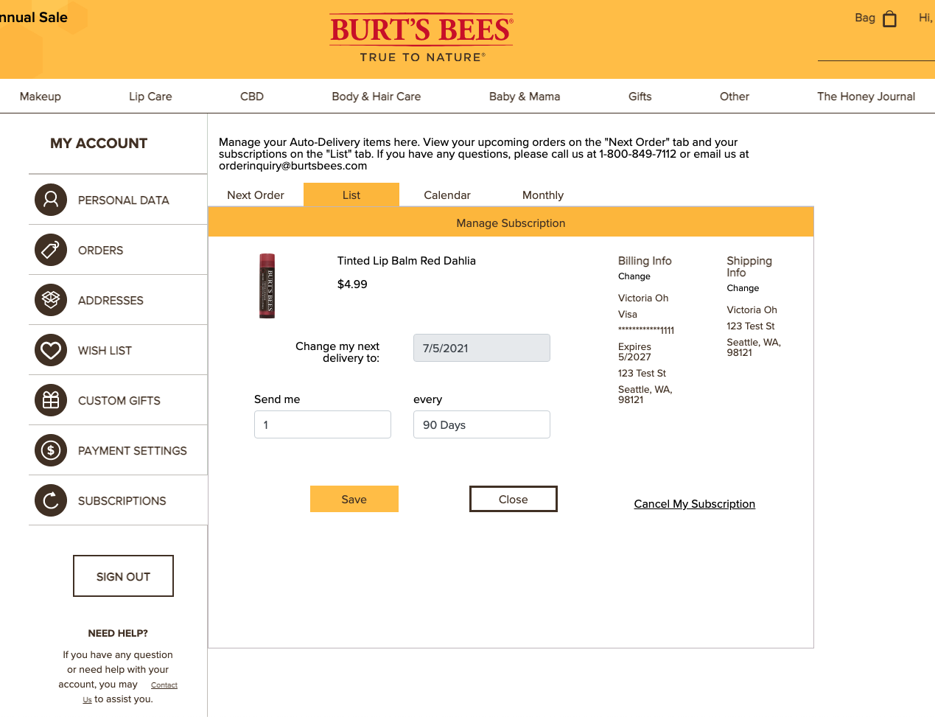Switch to the Next Order tab
Viewport: 935px width, 717px height.
point(256,195)
